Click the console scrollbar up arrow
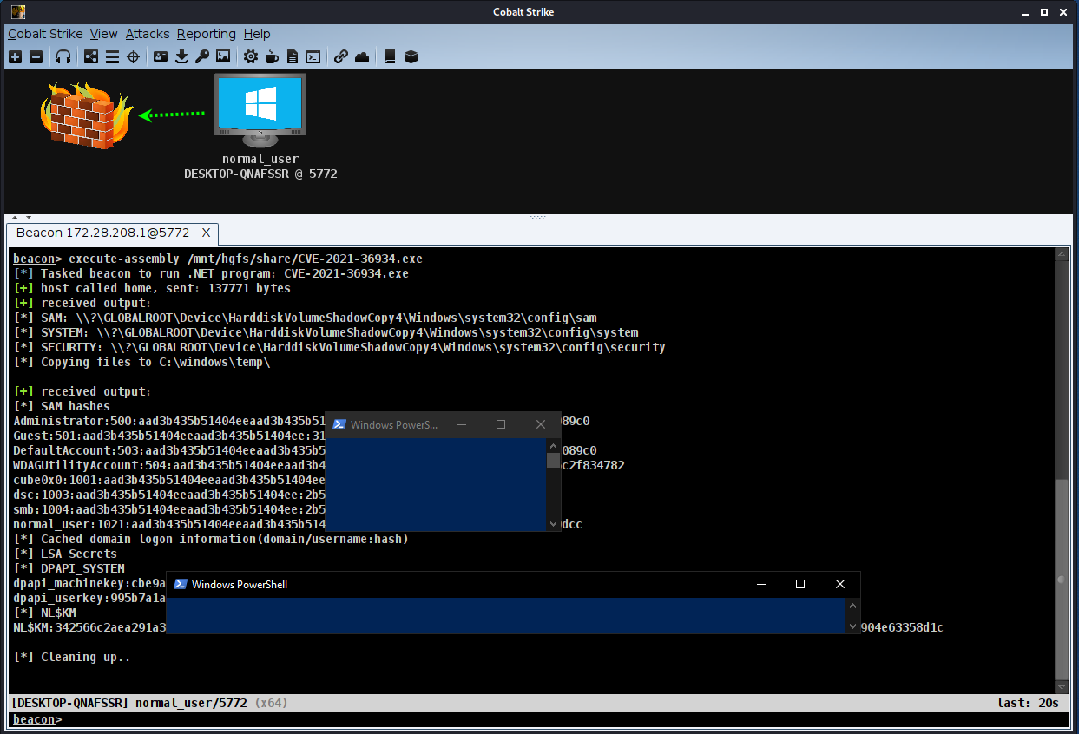1079x734 pixels. pos(1060,254)
